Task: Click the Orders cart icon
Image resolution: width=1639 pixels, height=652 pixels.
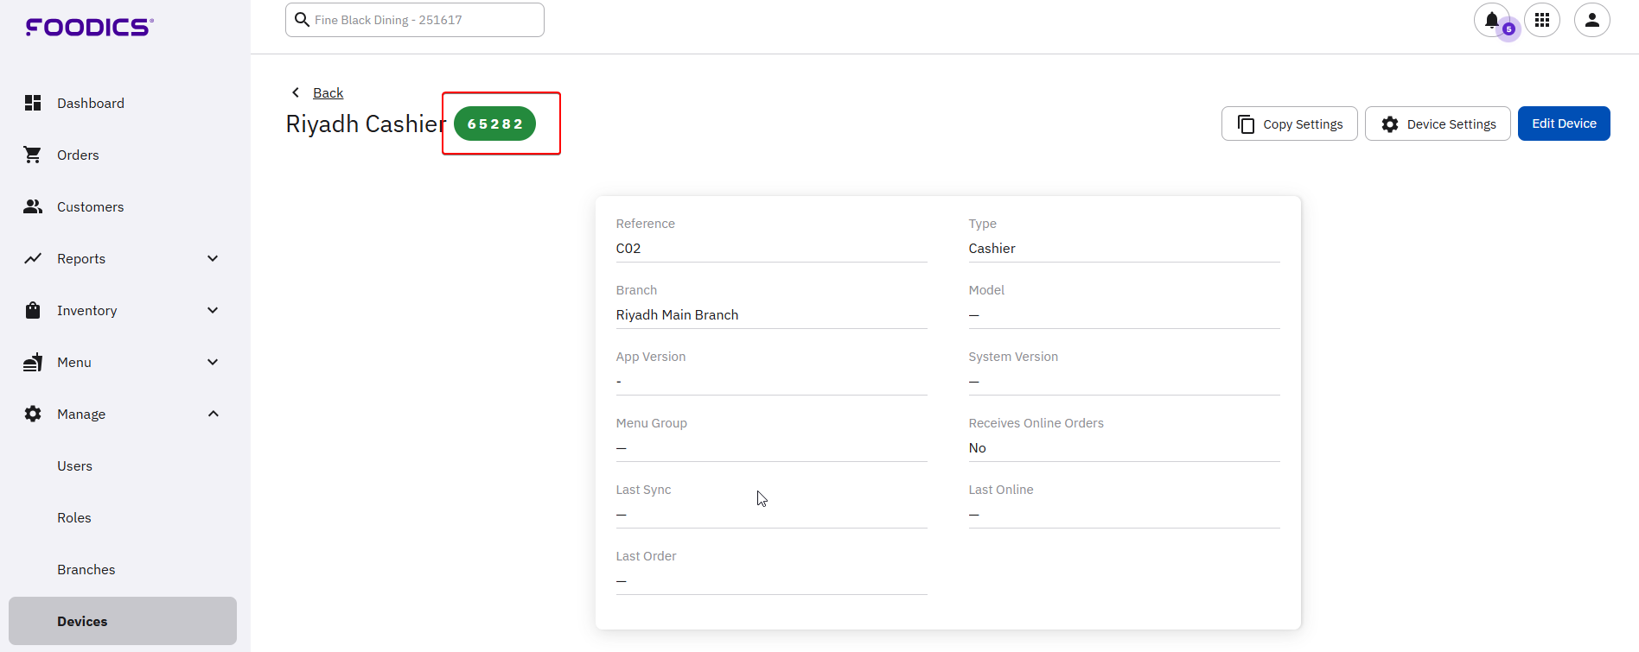Action: pos(33,155)
